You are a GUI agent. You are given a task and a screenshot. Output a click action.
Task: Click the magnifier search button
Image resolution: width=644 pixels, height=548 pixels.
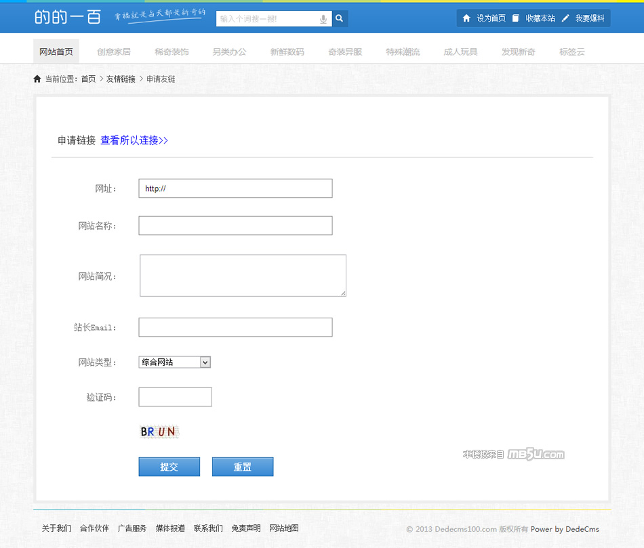coord(340,19)
